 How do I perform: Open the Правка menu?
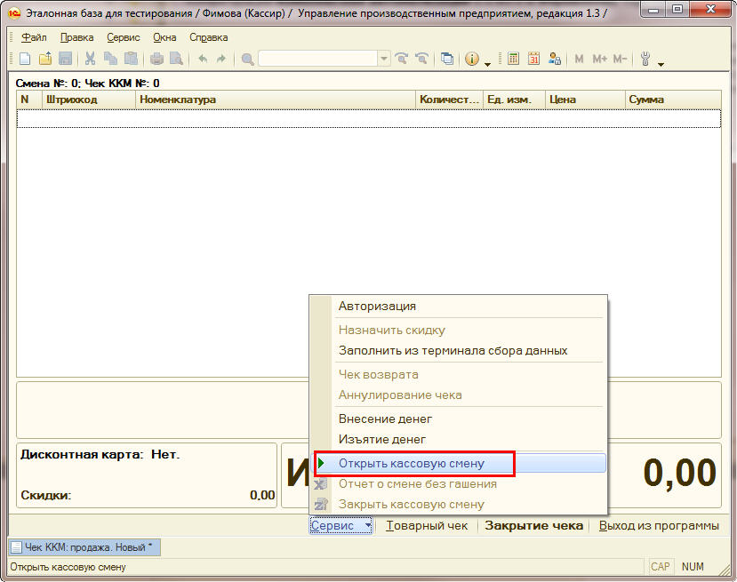tap(77, 37)
